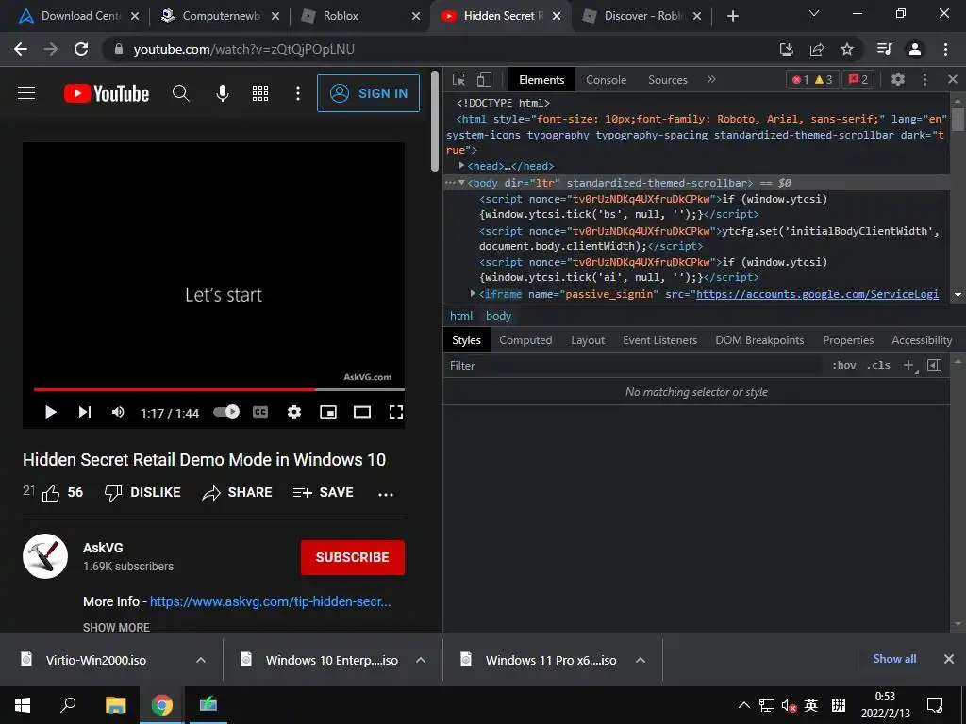Expand Windows 11 Pro iso download options

click(x=641, y=660)
